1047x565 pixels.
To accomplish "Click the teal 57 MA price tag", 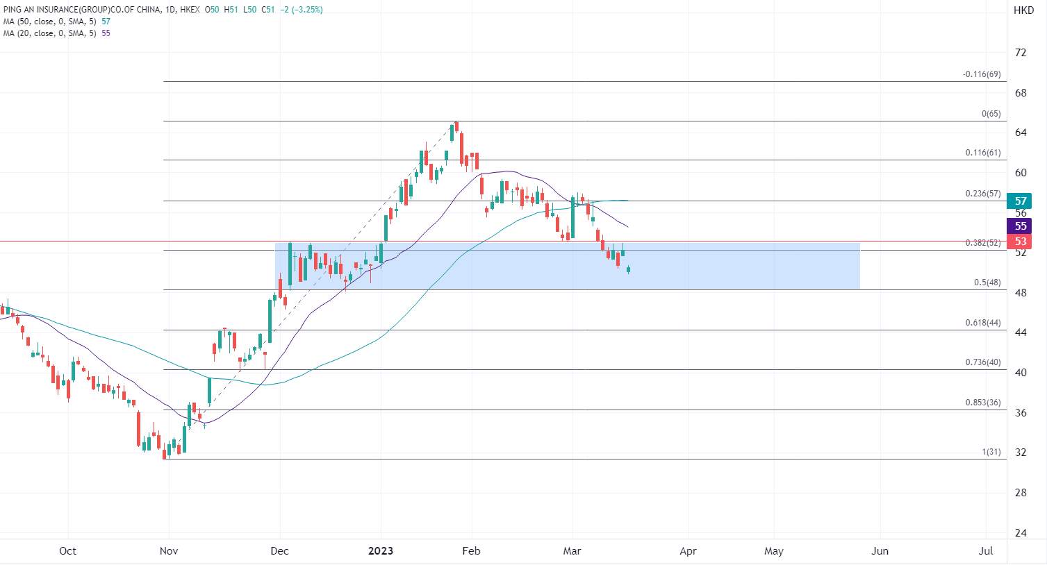I will [1020, 201].
